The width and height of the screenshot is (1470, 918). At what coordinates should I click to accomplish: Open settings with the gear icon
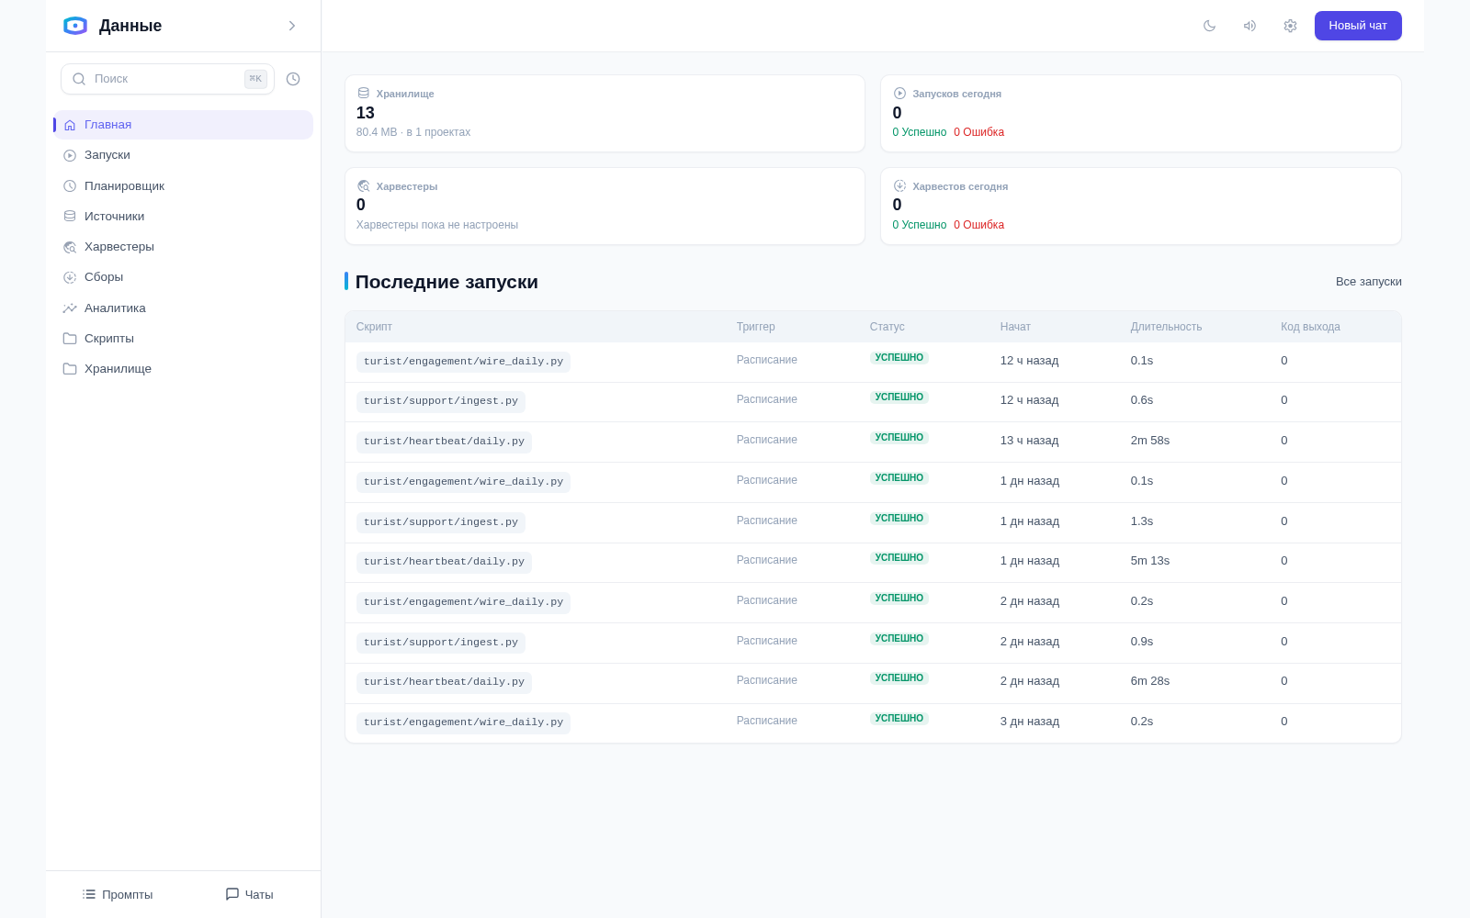pyautogui.click(x=1290, y=26)
